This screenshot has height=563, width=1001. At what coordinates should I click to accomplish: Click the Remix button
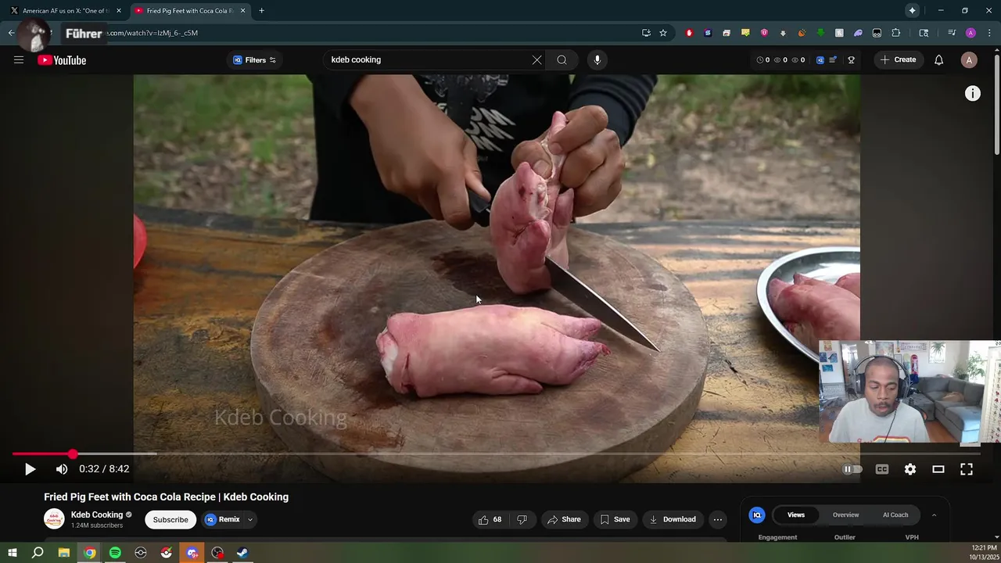(x=223, y=519)
